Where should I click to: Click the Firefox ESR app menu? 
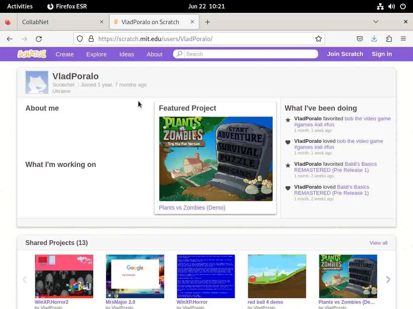click(67, 6)
